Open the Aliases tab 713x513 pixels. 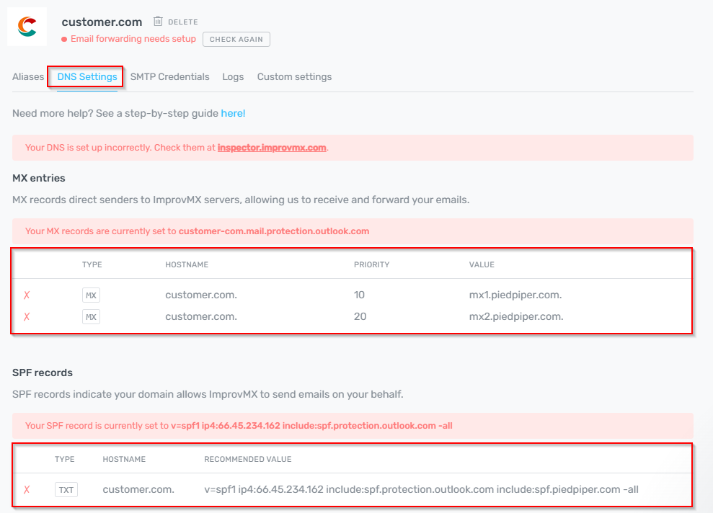[x=28, y=76]
